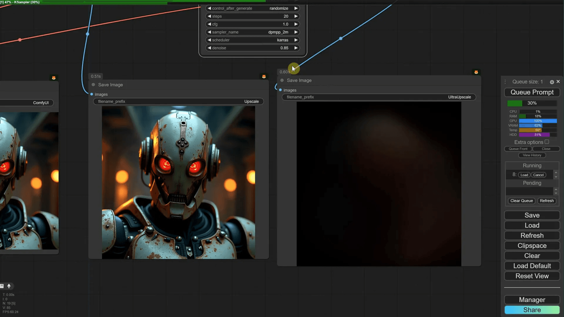Increase steps value with right arrow
This screenshot has height=317, width=564.
[296, 16]
